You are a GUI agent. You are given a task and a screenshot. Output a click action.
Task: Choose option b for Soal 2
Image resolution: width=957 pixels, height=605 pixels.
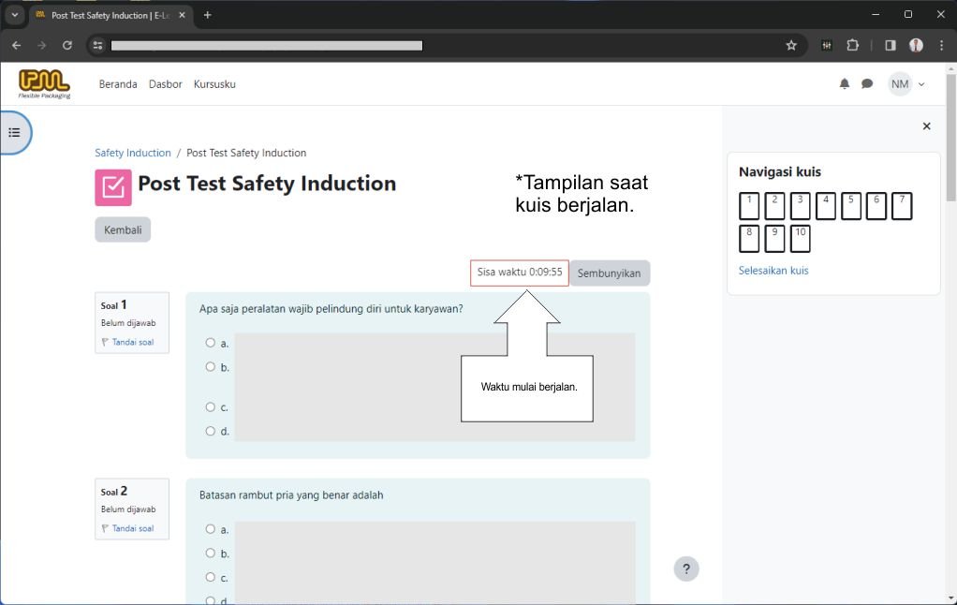[211, 553]
